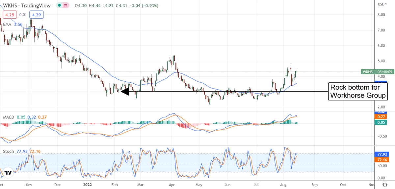Click the Nov label near the settings gear
The width and height of the screenshot is (395, 189).
(x=372, y=185)
